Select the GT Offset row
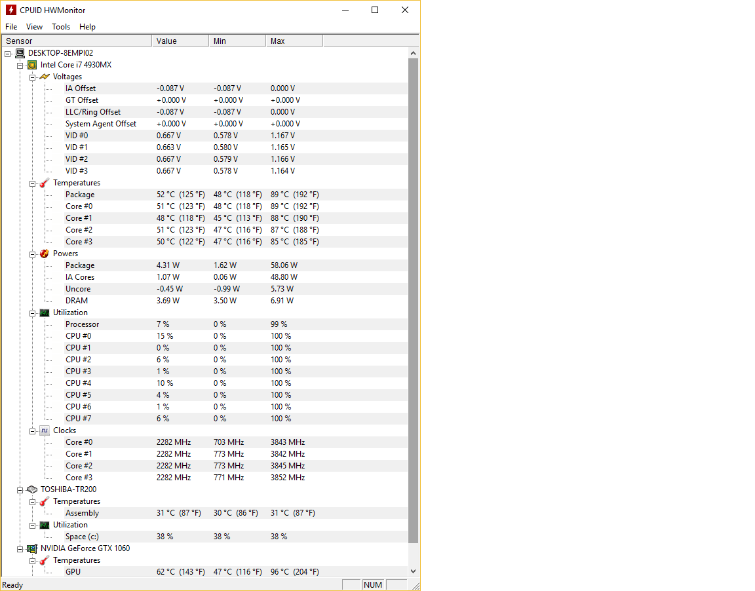The image size is (755, 591). point(236,100)
